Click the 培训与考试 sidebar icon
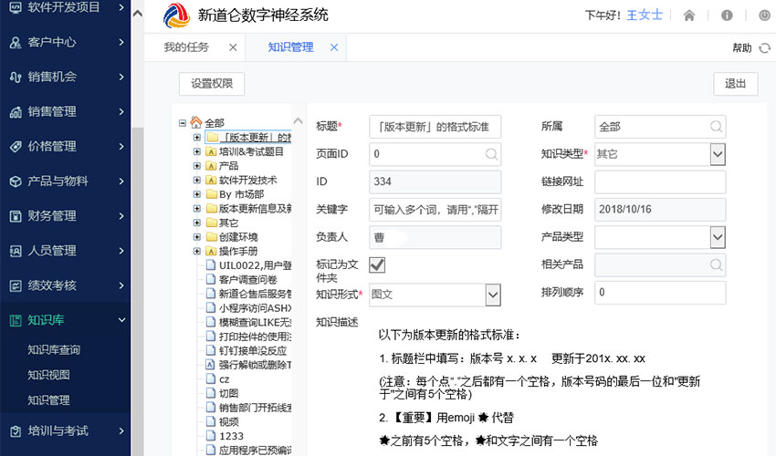The width and height of the screenshot is (776, 456). click(x=16, y=431)
